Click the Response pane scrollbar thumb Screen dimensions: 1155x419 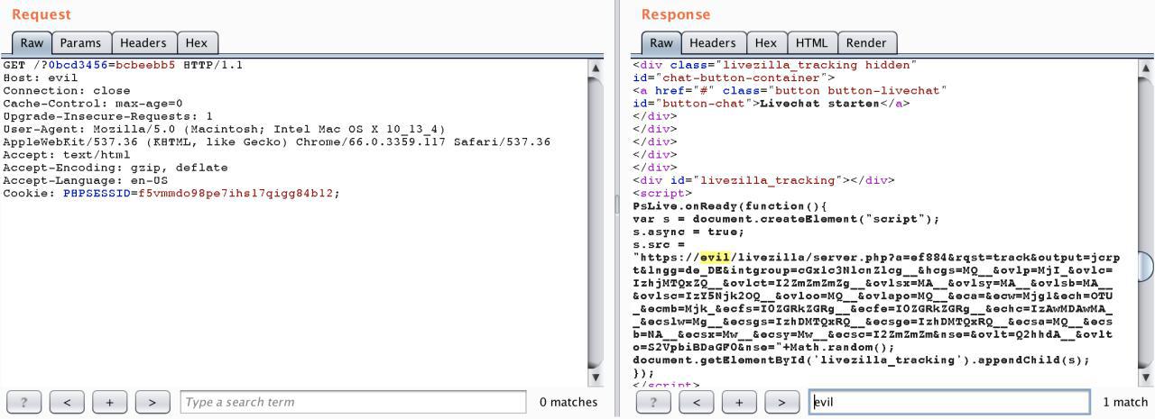click(1147, 267)
